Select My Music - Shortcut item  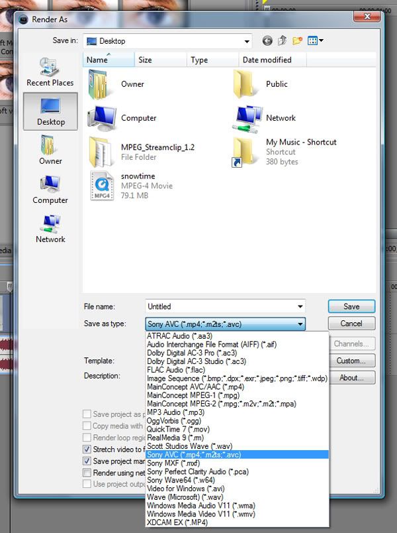(285, 152)
